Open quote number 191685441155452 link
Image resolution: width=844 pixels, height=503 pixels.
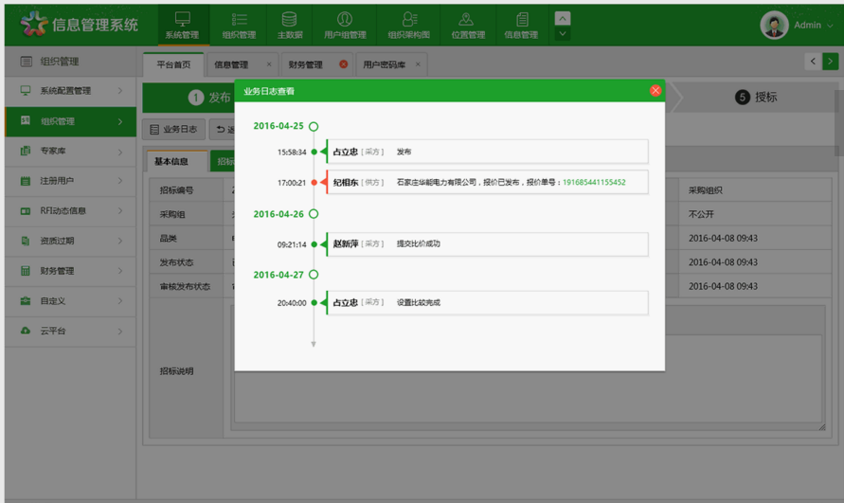point(594,183)
